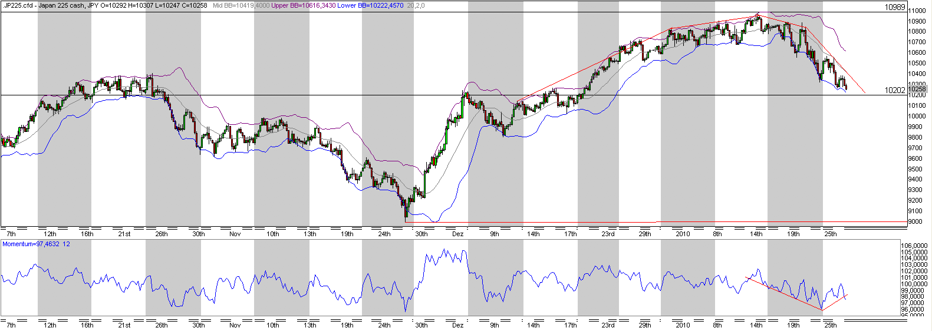The height and width of the screenshot is (331, 932).
Task: Click 10th date on price chart axis
Action: click(272, 234)
